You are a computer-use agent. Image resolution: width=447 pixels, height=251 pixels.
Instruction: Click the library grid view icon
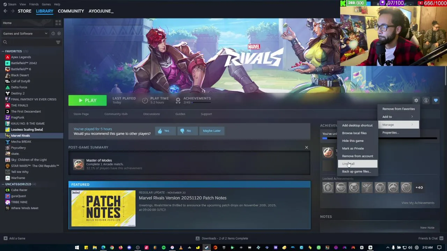58,23
